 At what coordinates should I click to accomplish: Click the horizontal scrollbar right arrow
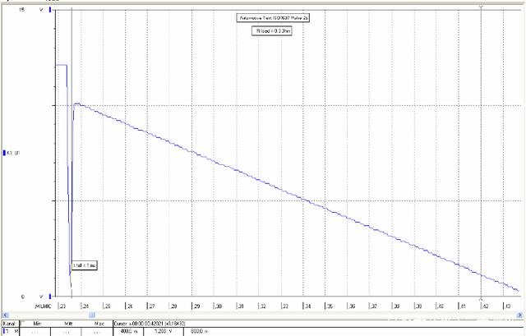click(519, 315)
